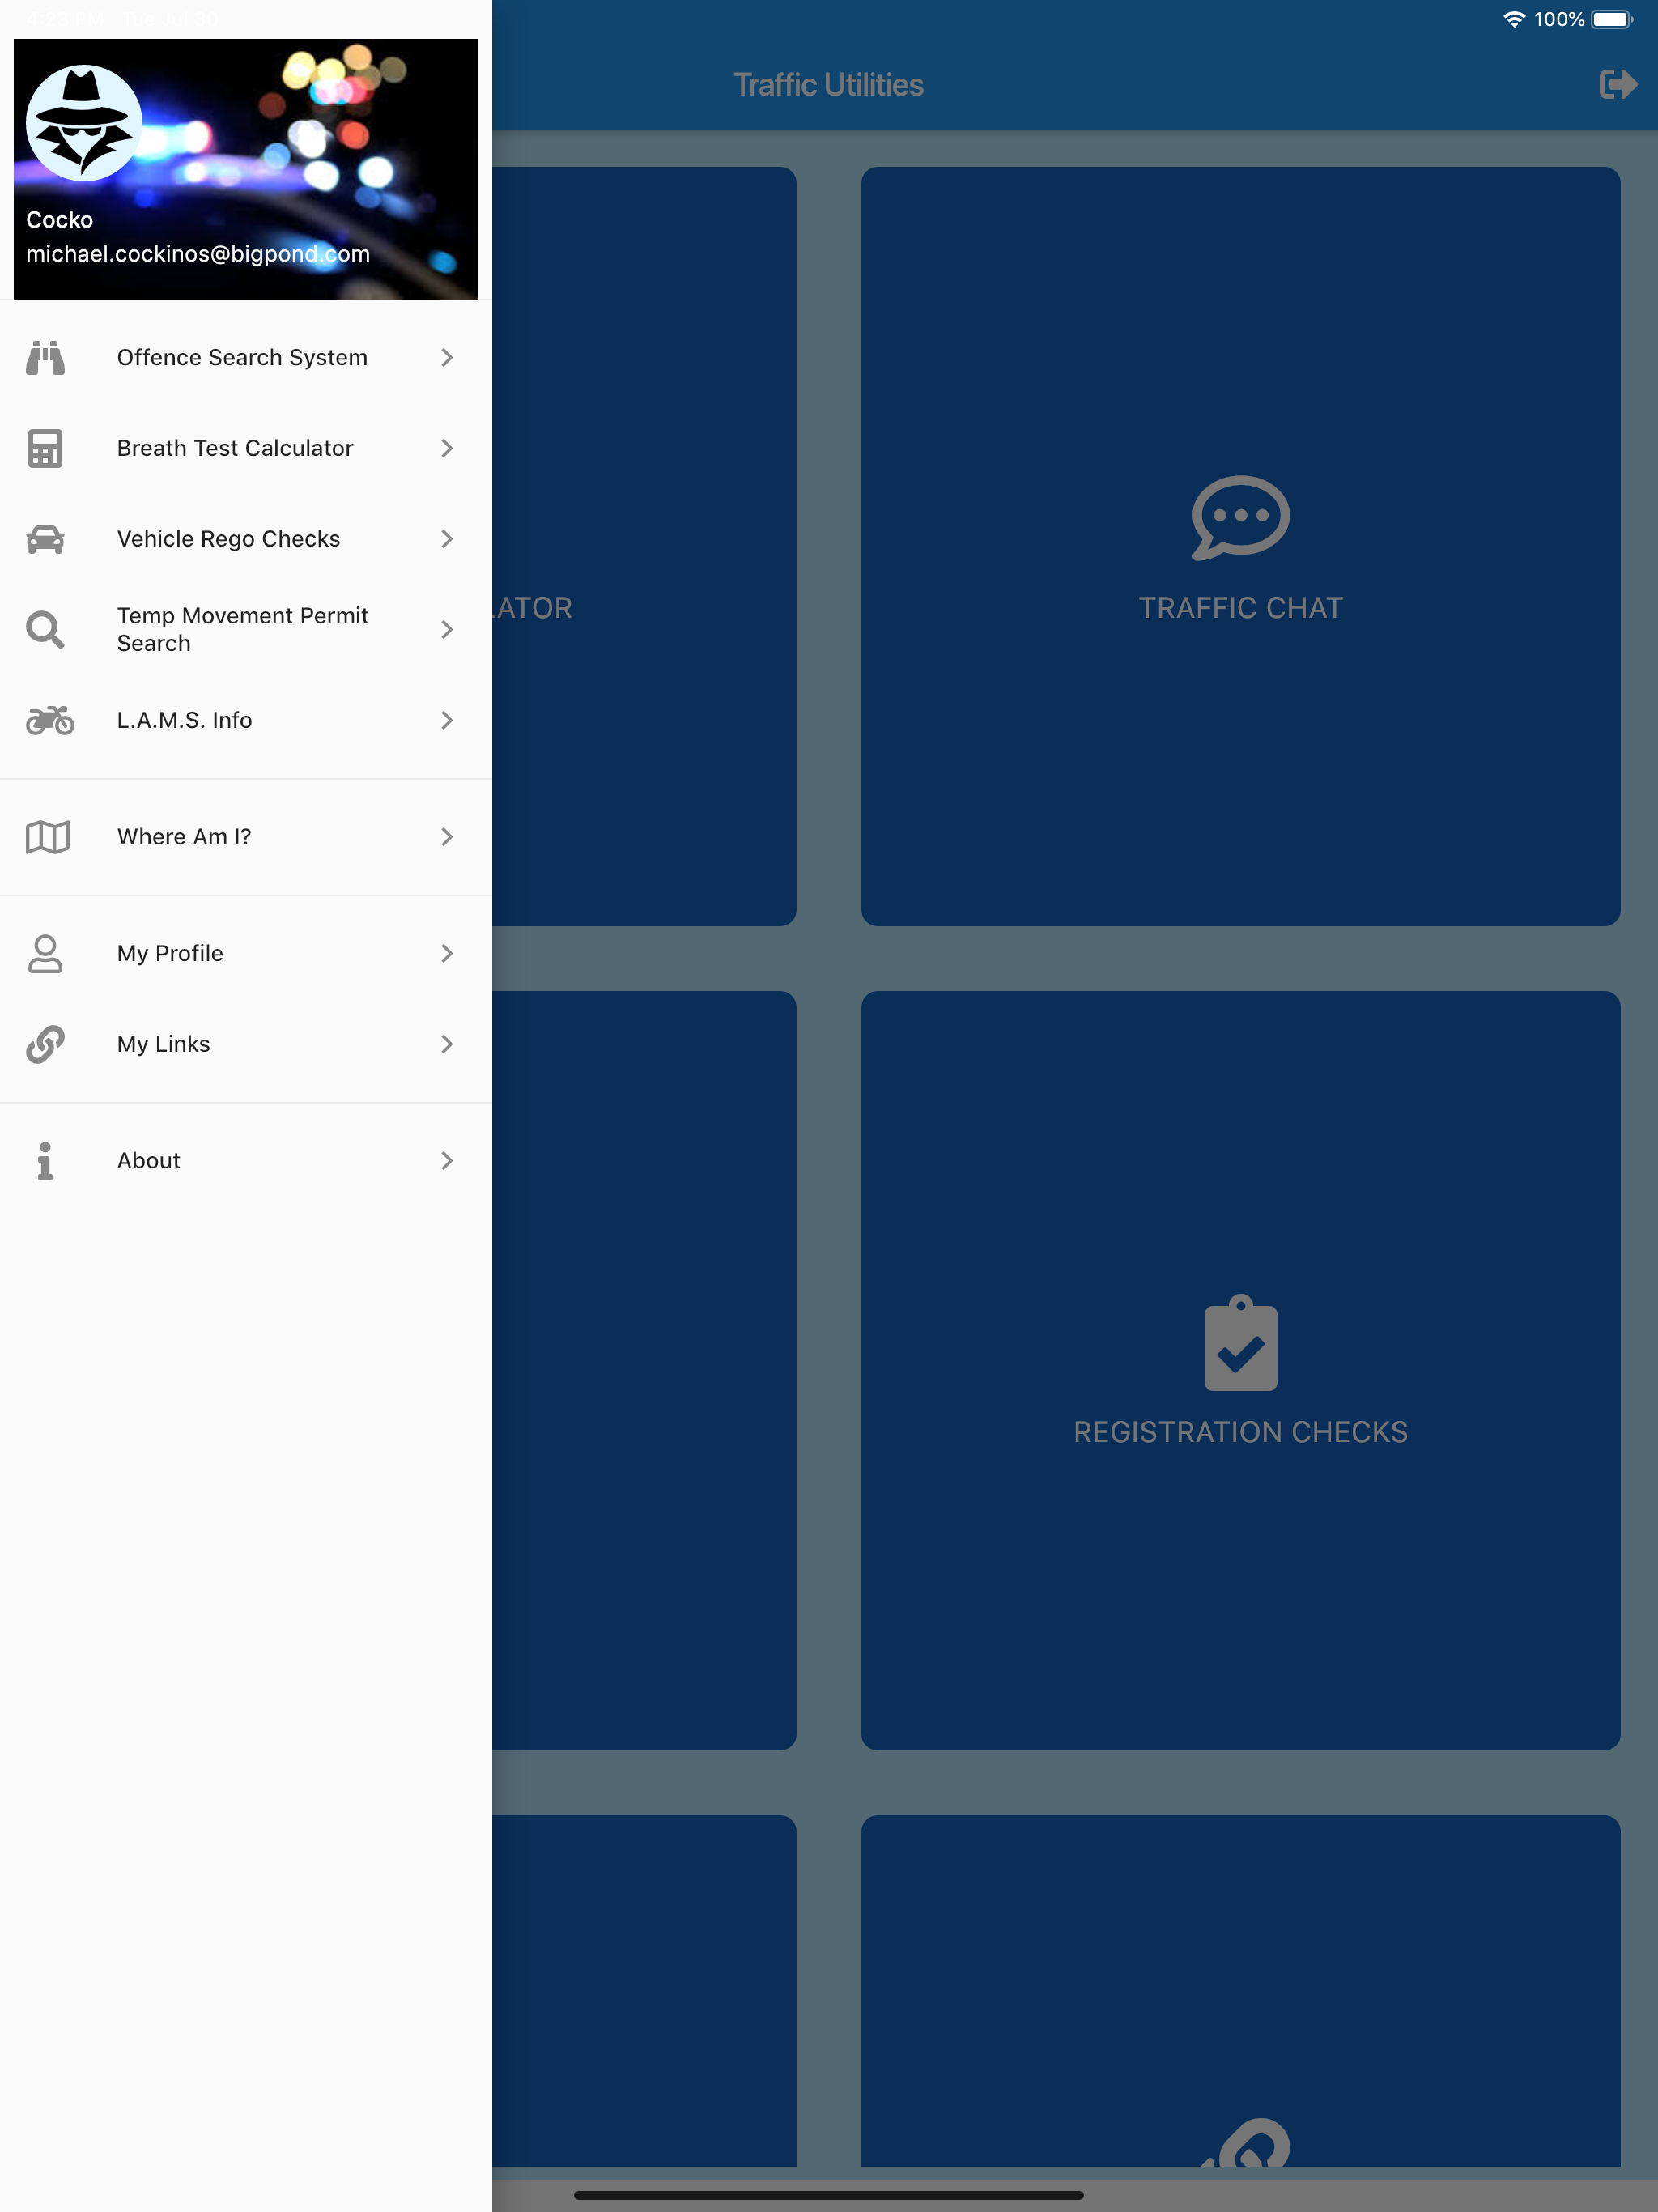Tap the speech bubble icon on Traffic Chat
This screenshot has height=2212, width=1658.
[1240, 517]
